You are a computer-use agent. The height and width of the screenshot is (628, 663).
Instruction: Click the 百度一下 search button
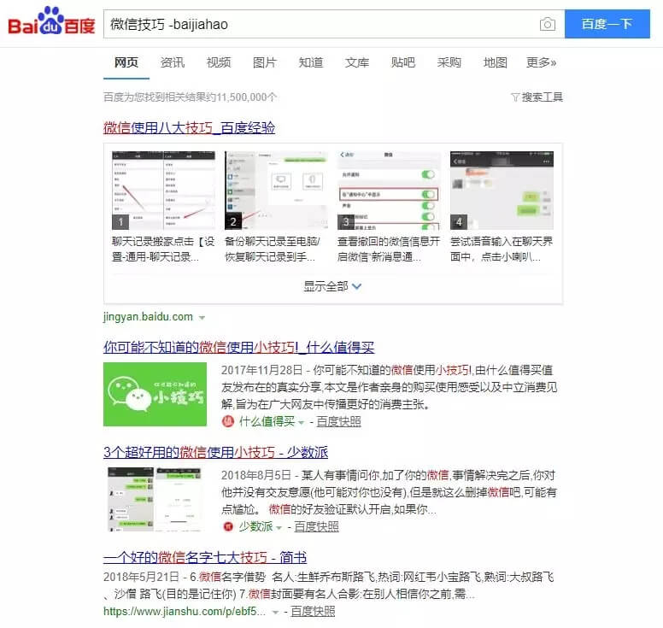pyautogui.click(x=607, y=24)
